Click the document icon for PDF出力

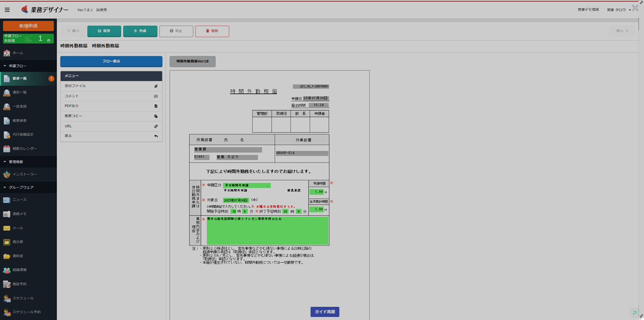point(156,106)
